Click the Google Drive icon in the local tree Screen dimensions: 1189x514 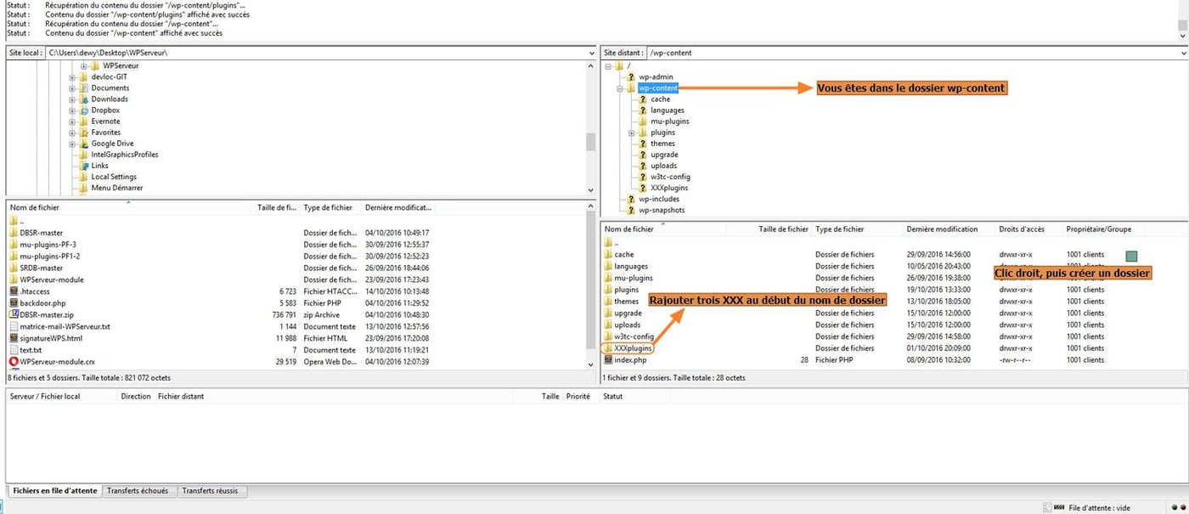click(x=82, y=143)
